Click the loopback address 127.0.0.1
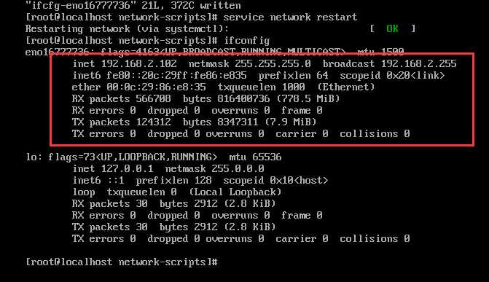The height and width of the screenshot is (282, 489). point(128,169)
